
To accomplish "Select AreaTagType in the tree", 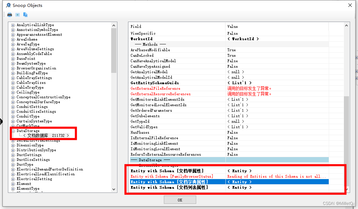I will click(x=28, y=44).
